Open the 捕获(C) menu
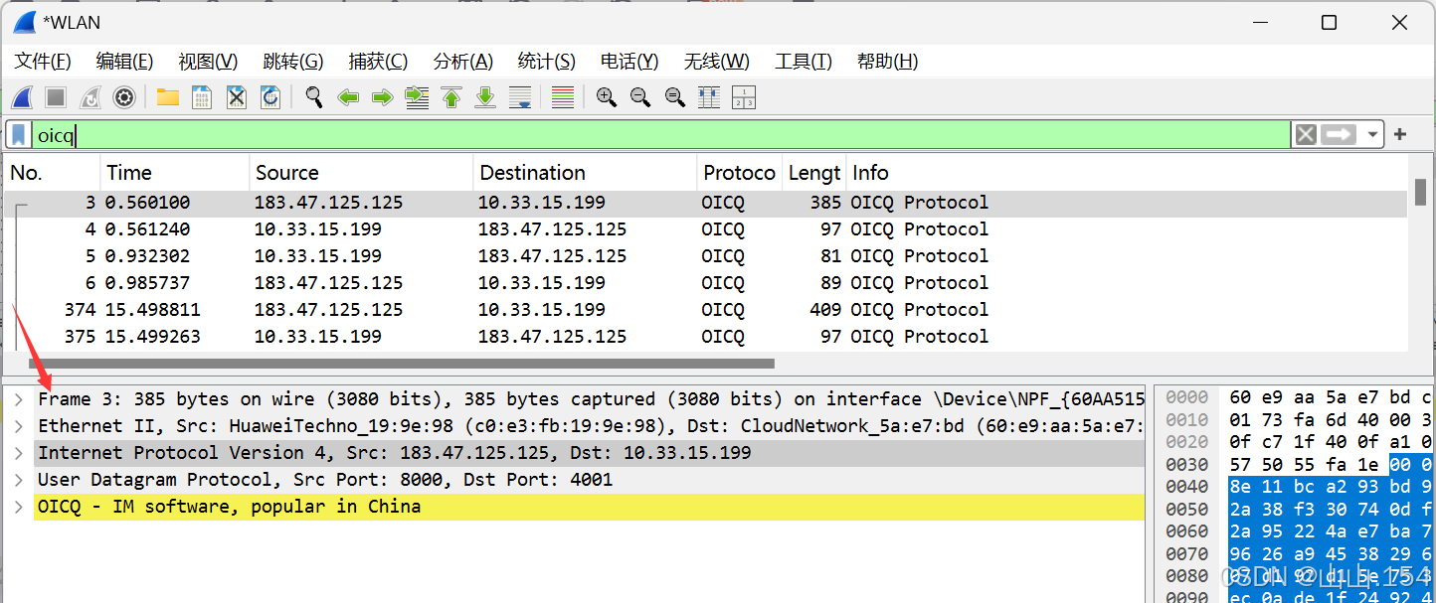 [378, 62]
